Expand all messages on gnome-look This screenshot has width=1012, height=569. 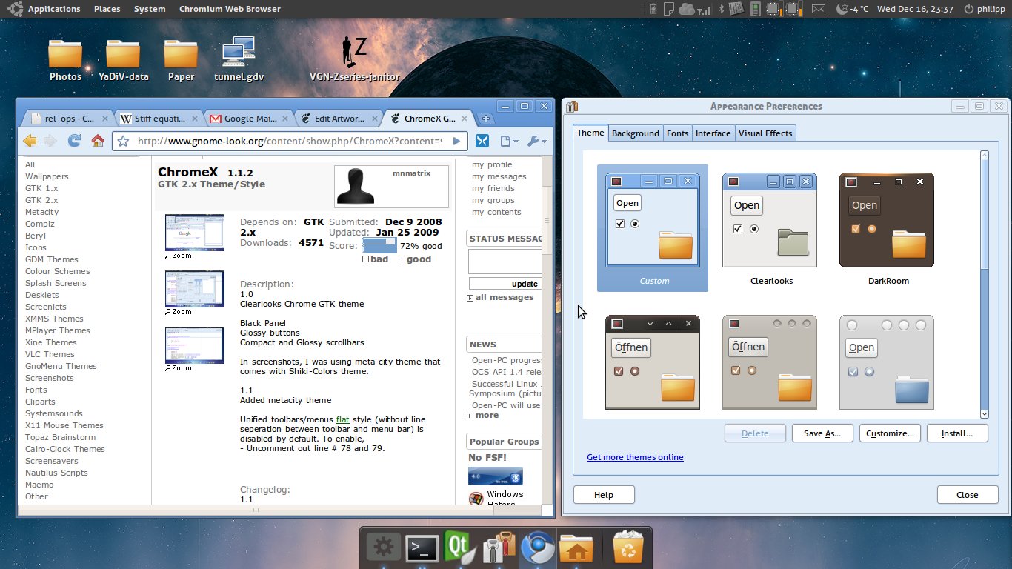point(500,297)
